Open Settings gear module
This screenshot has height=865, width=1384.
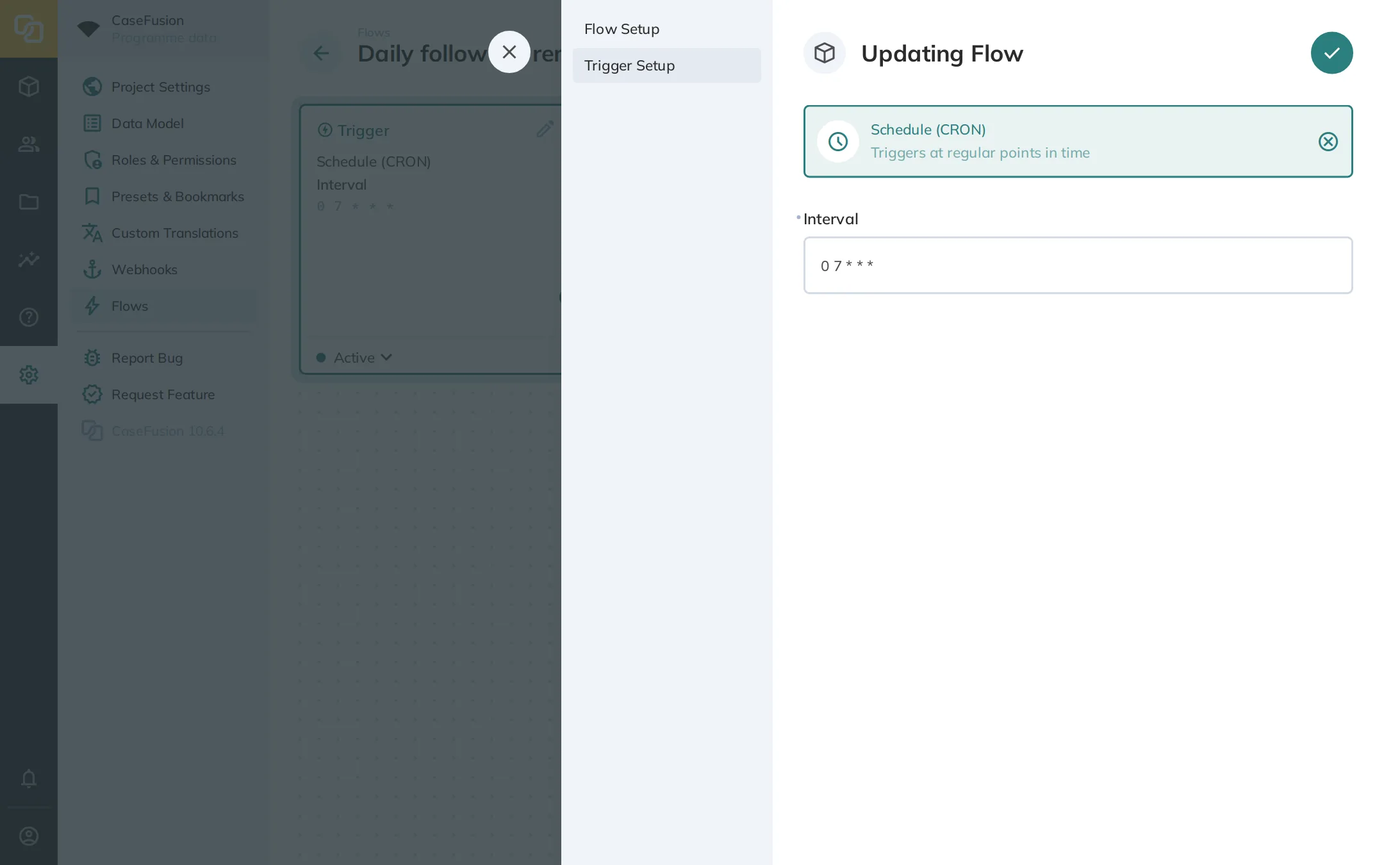pos(29,375)
